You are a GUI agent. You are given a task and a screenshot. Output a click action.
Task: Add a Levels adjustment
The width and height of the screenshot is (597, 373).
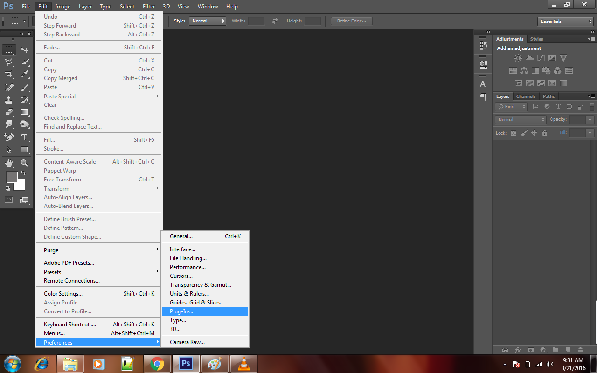tap(529, 58)
